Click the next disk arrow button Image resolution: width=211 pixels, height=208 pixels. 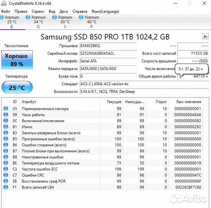[x=205, y=37]
